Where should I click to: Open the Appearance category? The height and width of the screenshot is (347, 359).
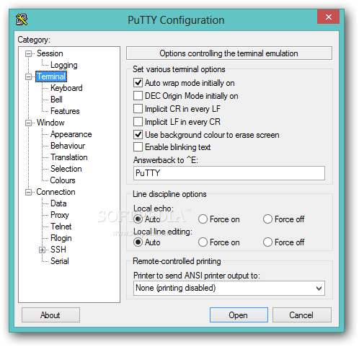[71, 134]
